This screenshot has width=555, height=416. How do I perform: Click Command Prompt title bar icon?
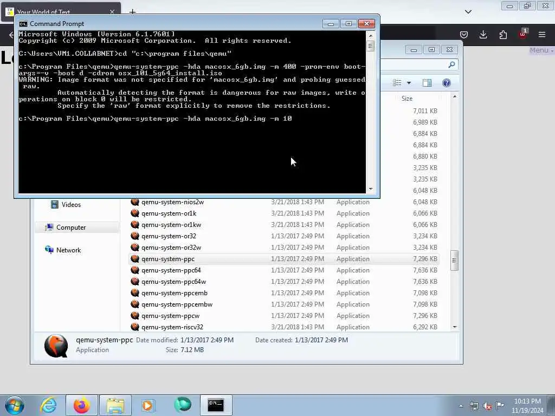click(23, 24)
